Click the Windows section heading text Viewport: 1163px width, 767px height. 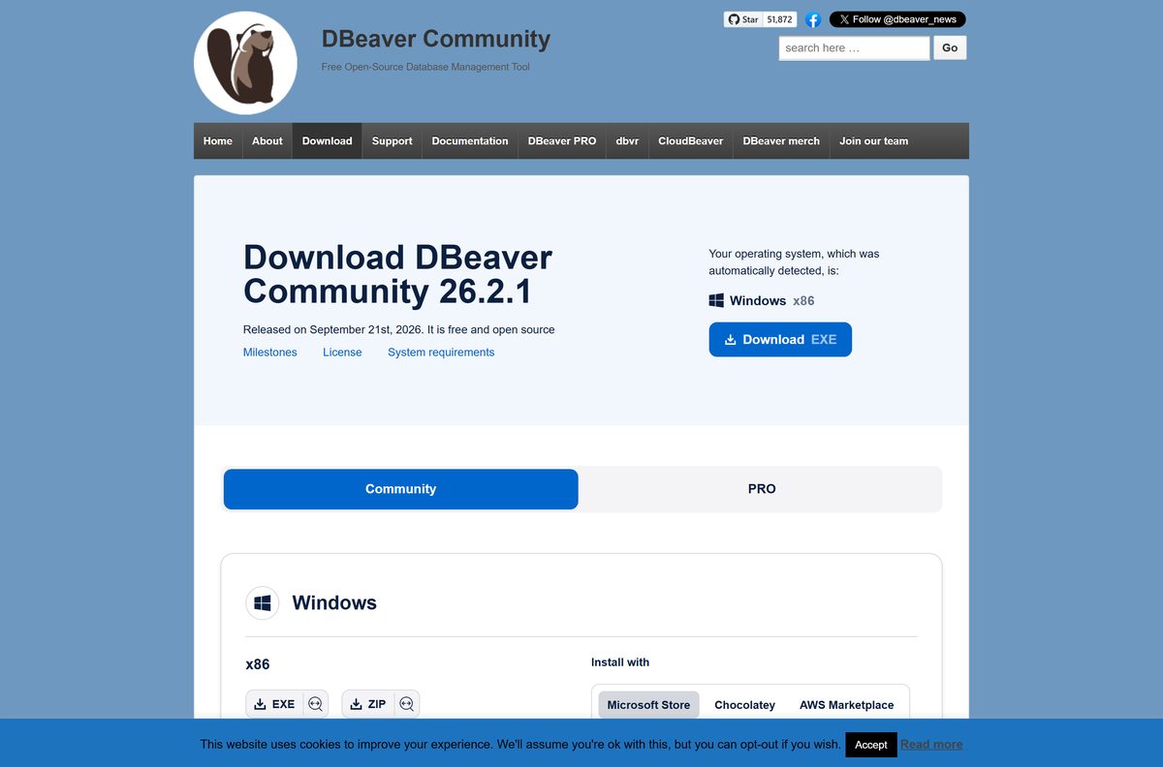tap(334, 602)
